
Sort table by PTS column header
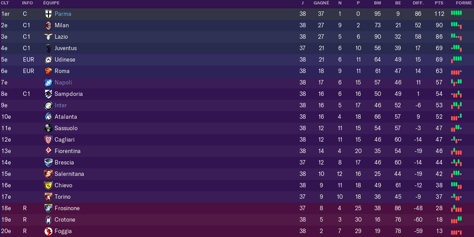pos(439,3)
